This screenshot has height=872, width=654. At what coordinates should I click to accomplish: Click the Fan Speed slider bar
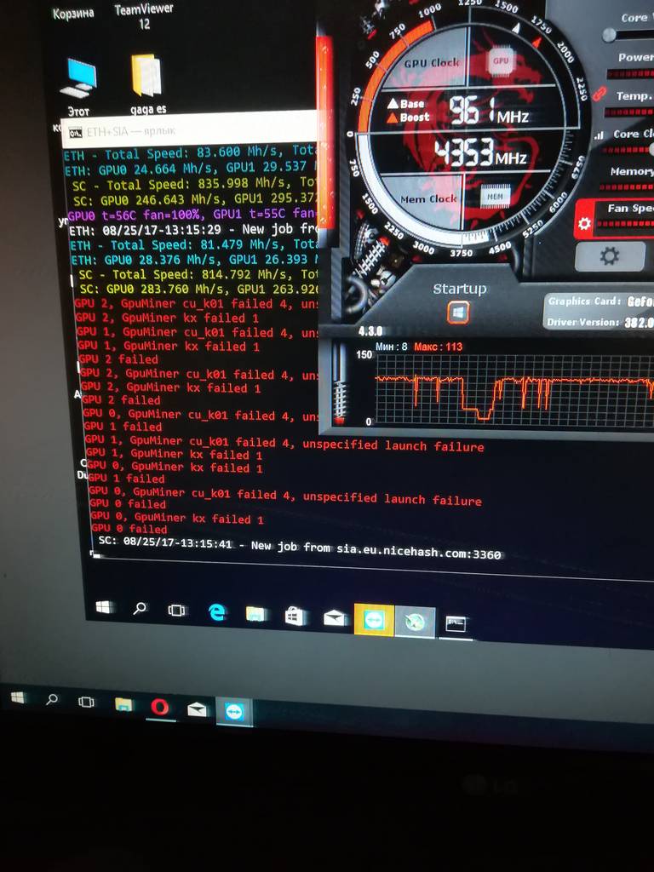[626, 224]
